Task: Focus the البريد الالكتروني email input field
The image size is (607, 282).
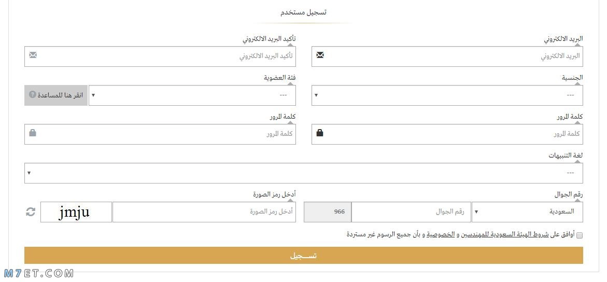Action: tap(447, 57)
